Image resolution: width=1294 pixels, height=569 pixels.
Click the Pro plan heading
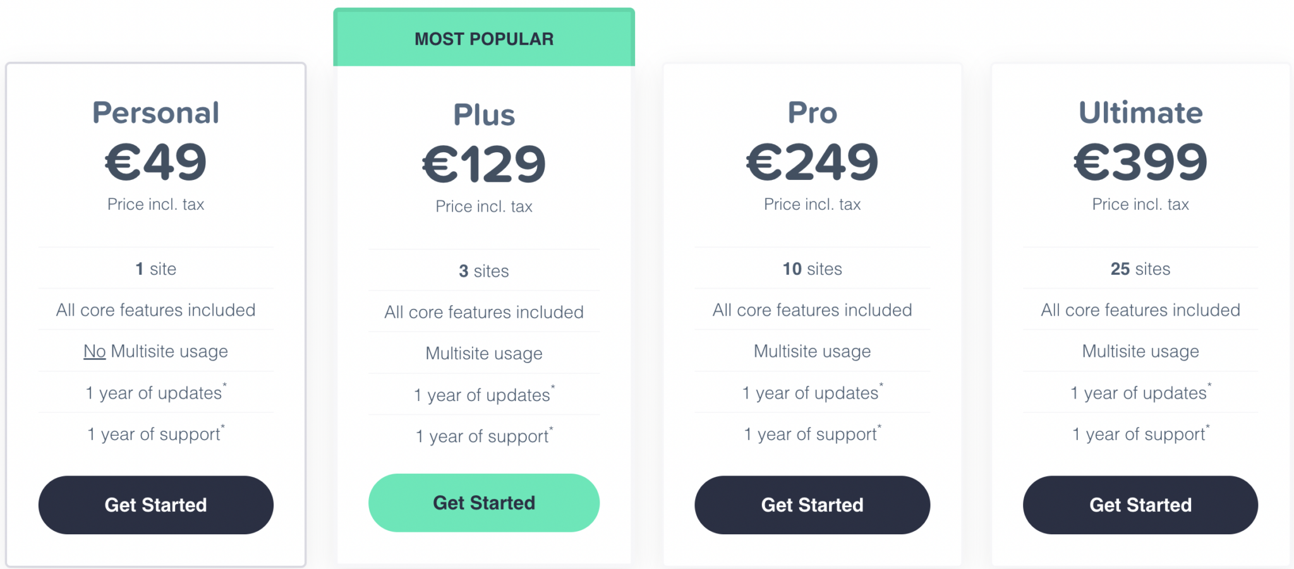click(813, 113)
